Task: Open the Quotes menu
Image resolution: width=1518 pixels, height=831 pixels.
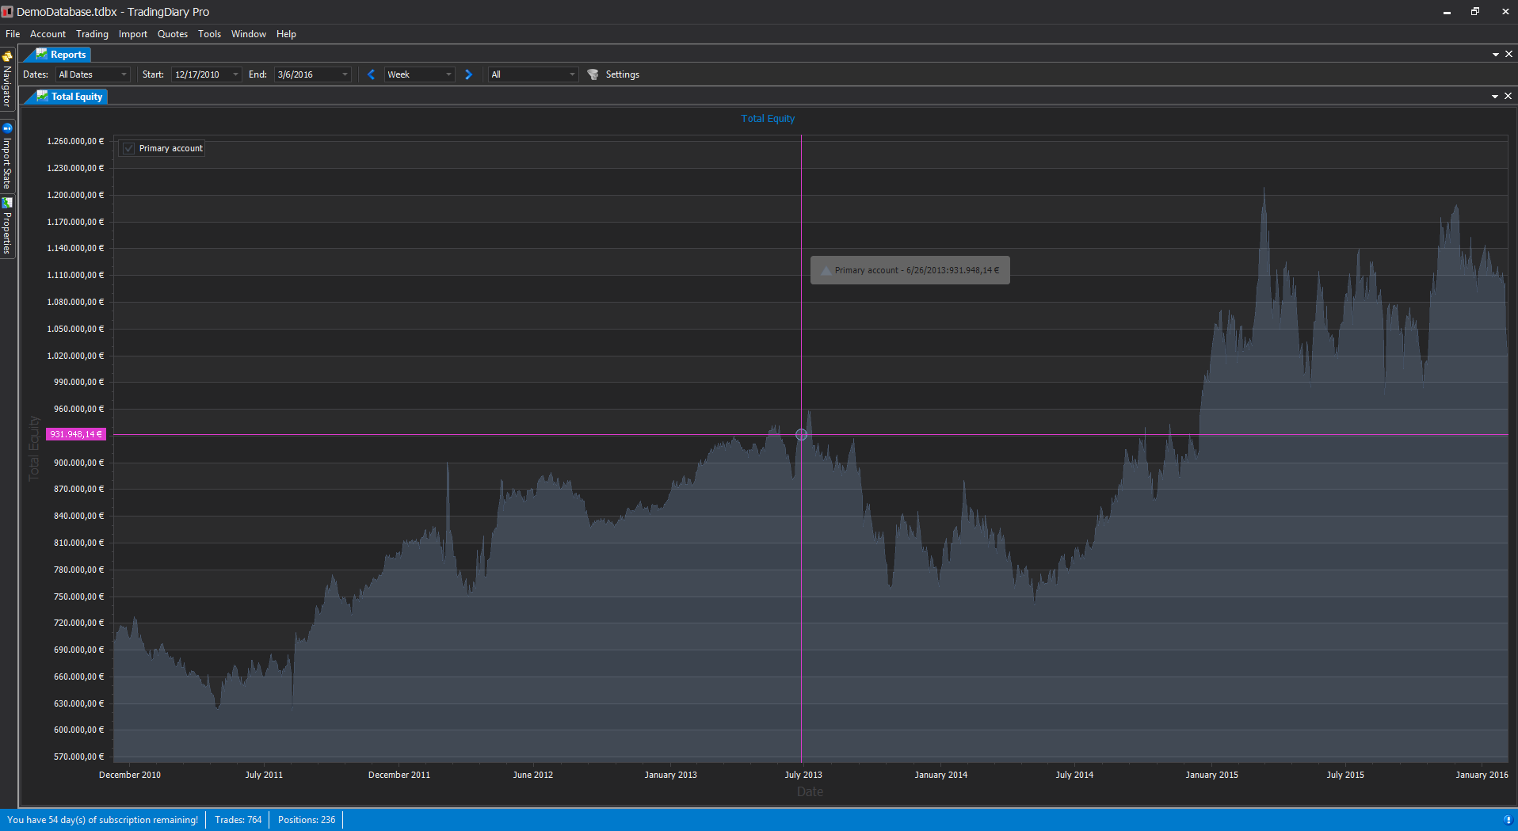Action: coord(173,34)
